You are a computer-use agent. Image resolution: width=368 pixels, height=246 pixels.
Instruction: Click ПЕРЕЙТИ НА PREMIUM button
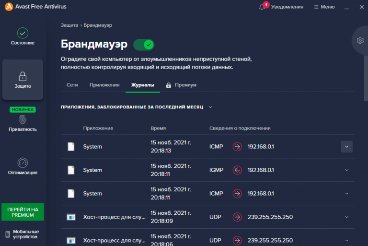click(23, 212)
